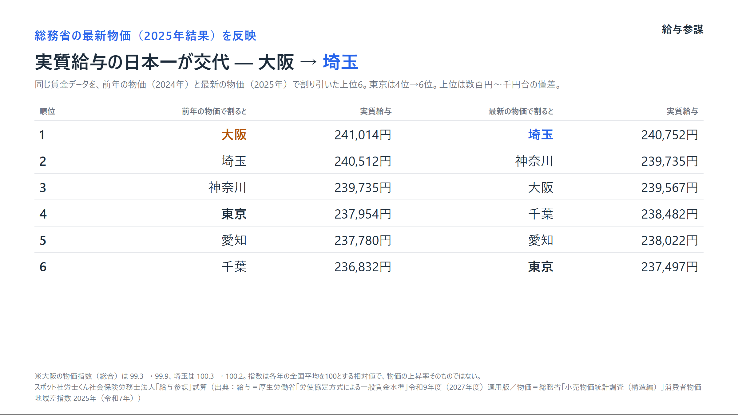This screenshot has height=415, width=738.
Task: Select the blue 埼玉 in rank 1 row
Action: click(x=541, y=135)
